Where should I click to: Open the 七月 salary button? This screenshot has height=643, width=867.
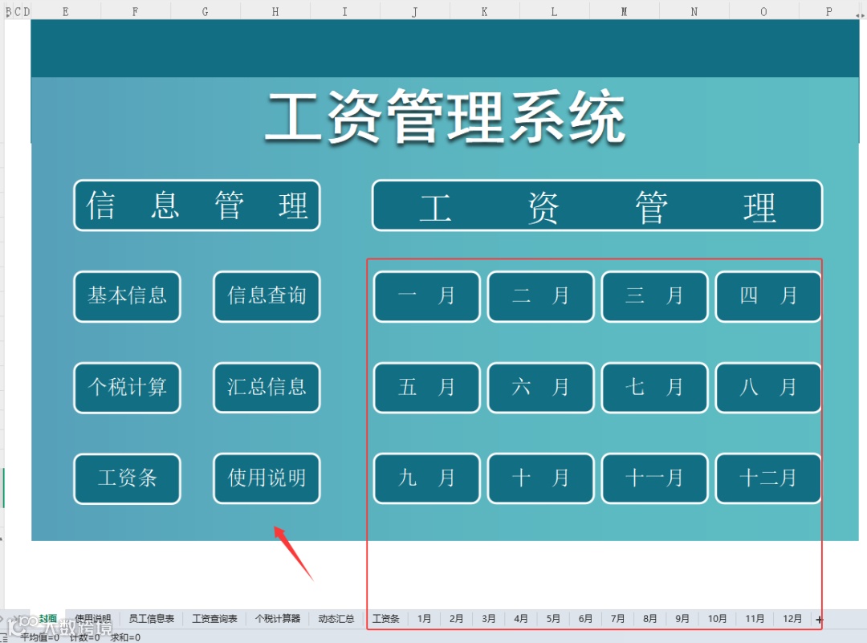tap(655, 388)
